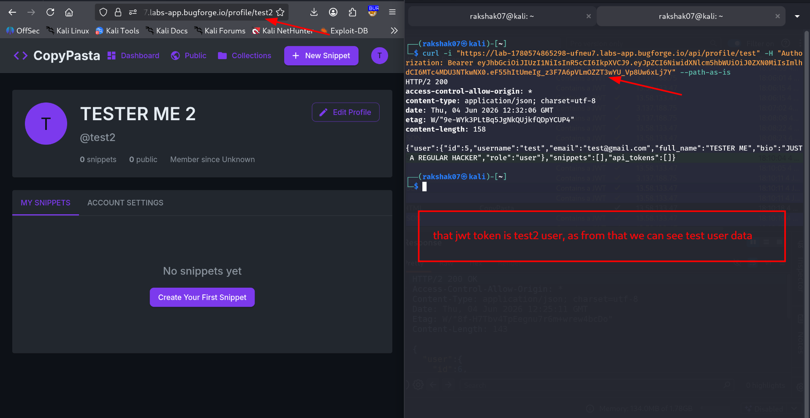Open browser extensions puzzle icon

(x=353, y=12)
